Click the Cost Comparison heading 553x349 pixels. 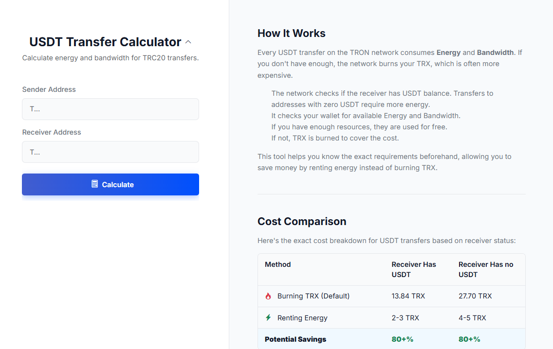pos(302,222)
